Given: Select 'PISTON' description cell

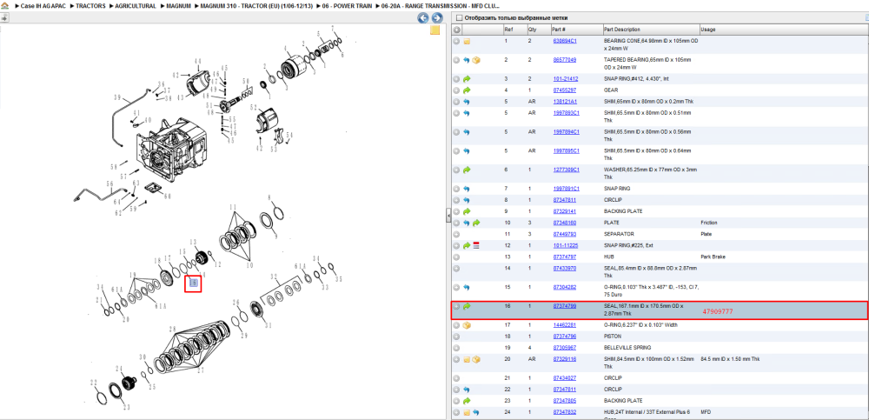Looking at the screenshot, I should [x=612, y=337].
